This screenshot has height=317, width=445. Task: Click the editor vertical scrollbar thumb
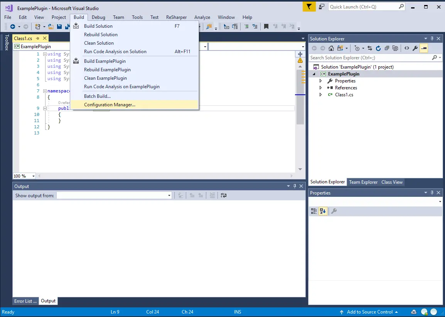(300, 96)
